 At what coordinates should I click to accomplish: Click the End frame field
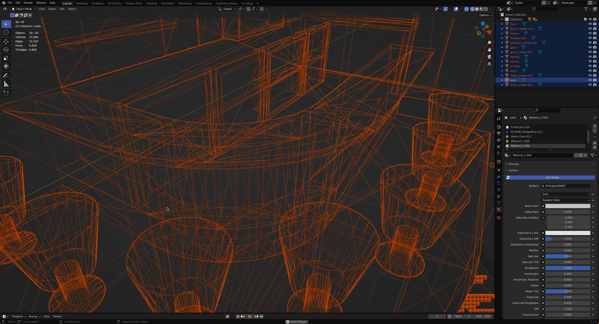coord(483,317)
